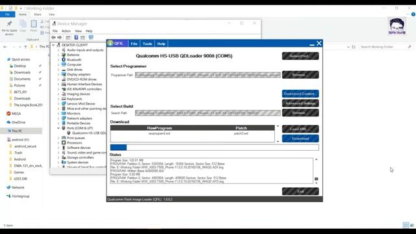The width and height of the screenshot is (416, 234).
Task: Open Device Manager Help menu
Action: click(89, 31)
